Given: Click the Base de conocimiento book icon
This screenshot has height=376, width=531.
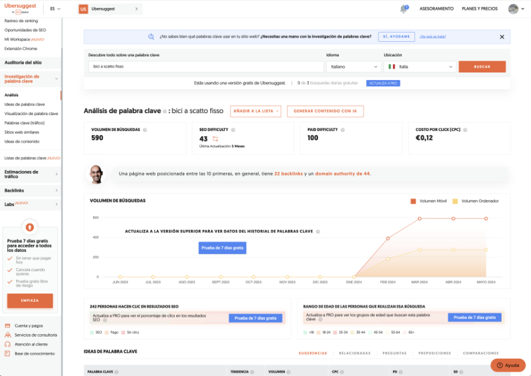Looking at the screenshot, I should pyautogui.click(x=7, y=354).
